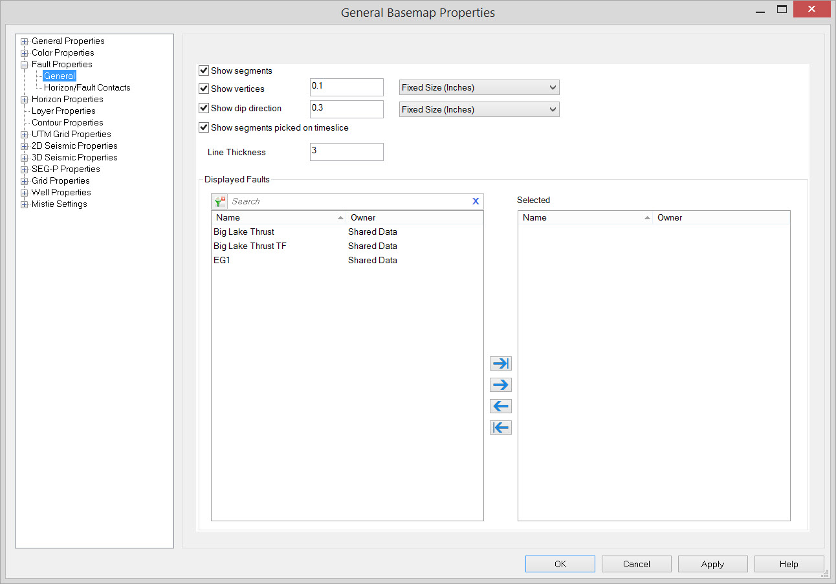Click the Cancel button
The height and width of the screenshot is (584, 836).
[636, 564]
